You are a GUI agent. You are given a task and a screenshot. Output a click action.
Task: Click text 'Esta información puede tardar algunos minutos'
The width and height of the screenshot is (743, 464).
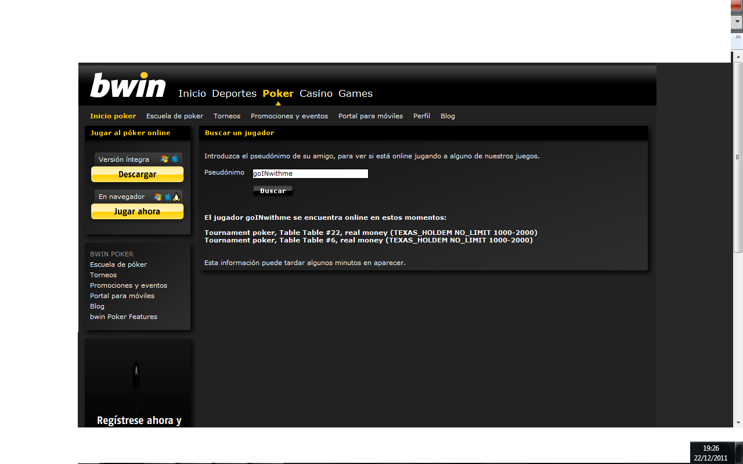305,263
